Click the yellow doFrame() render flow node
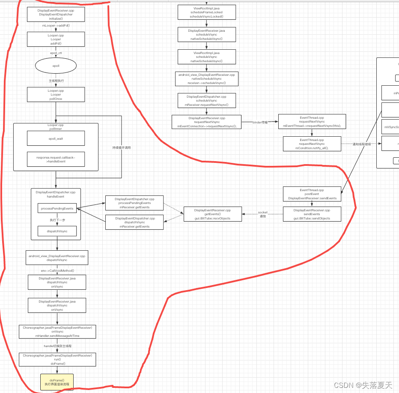Screen dimensions: 399x393 pos(57,382)
